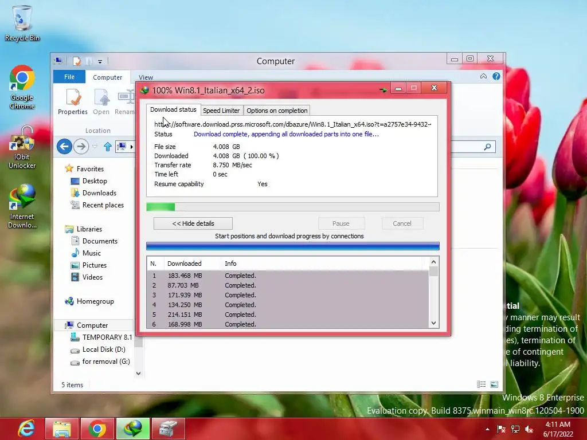Click the Hide details button
This screenshot has width=587, height=440.
[x=193, y=223]
